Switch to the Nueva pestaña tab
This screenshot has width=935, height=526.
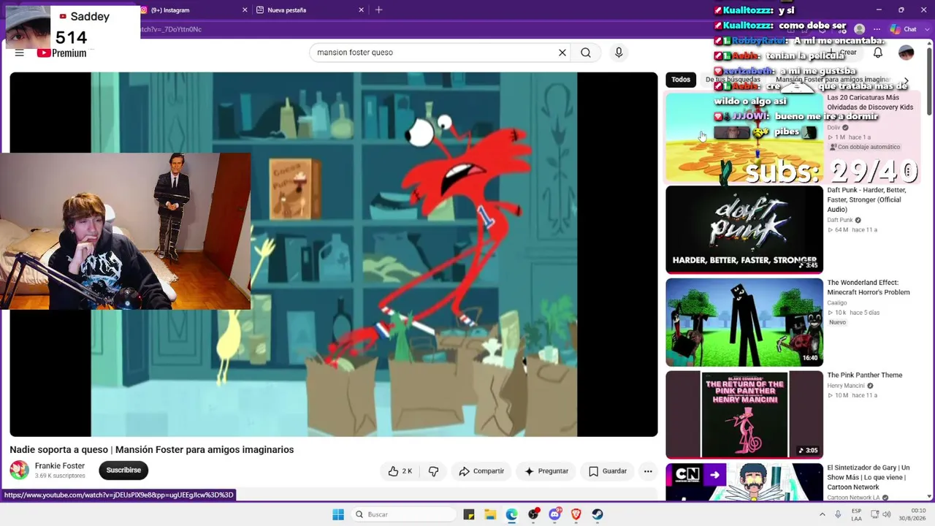tap(310, 10)
